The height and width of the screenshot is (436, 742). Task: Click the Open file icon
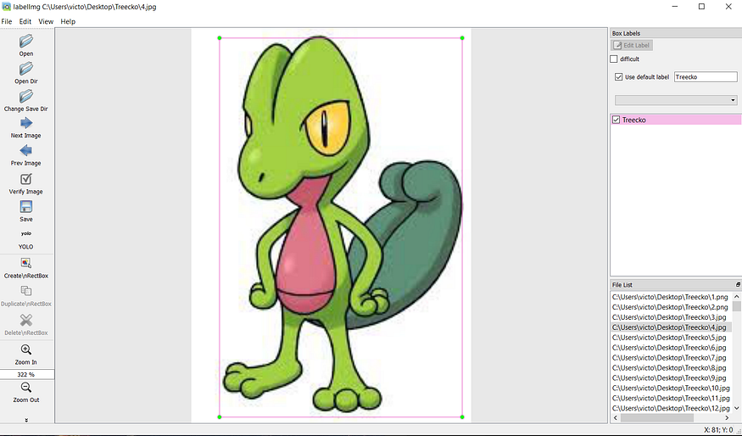click(26, 42)
